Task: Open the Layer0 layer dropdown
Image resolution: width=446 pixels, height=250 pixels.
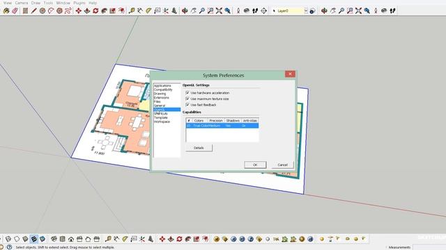Action: coord(306,11)
